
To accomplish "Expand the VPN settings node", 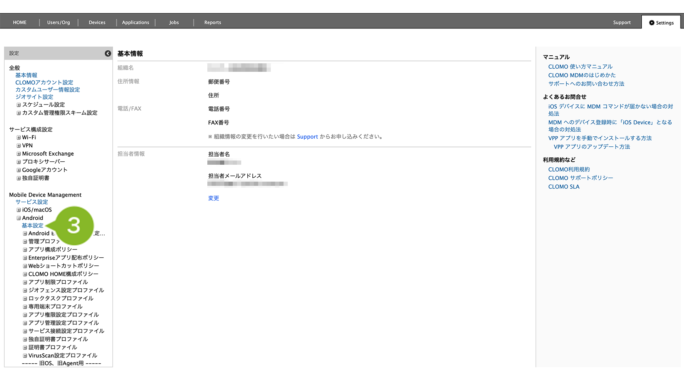I will pyautogui.click(x=18, y=146).
